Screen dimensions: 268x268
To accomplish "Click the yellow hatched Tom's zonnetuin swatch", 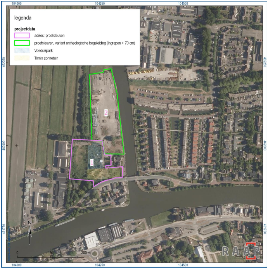I will (x=22, y=58).
